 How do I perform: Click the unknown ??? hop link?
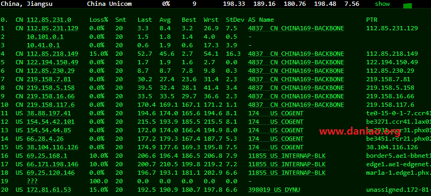pyautogui.click(x=32, y=181)
